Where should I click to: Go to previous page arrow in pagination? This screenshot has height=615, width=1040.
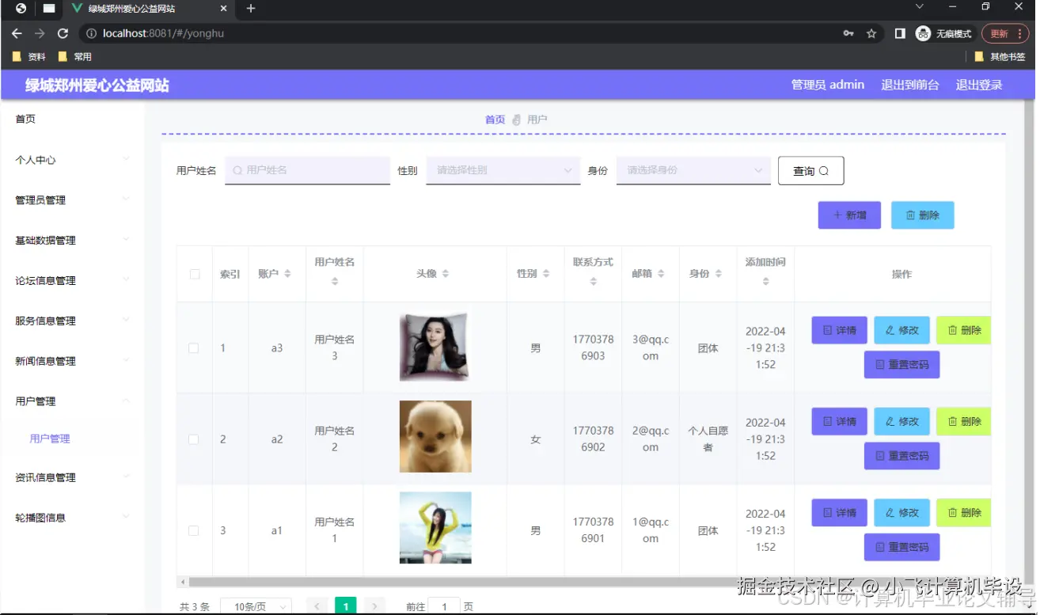(x=317, y=606)
